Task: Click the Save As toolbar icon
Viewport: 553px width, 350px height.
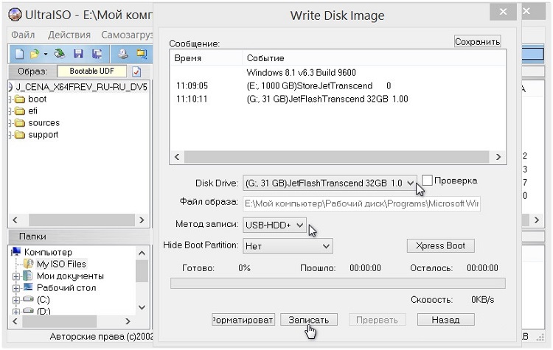Action: point(97,54)
